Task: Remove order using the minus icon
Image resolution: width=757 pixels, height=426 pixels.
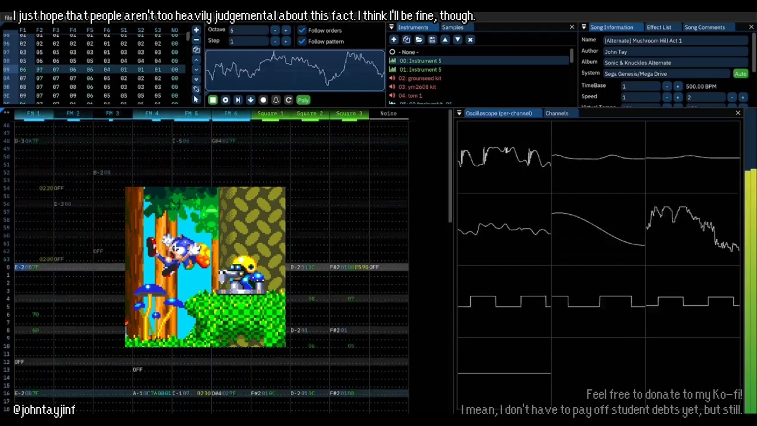Action: pyautogui.click(x=196, y=40)
